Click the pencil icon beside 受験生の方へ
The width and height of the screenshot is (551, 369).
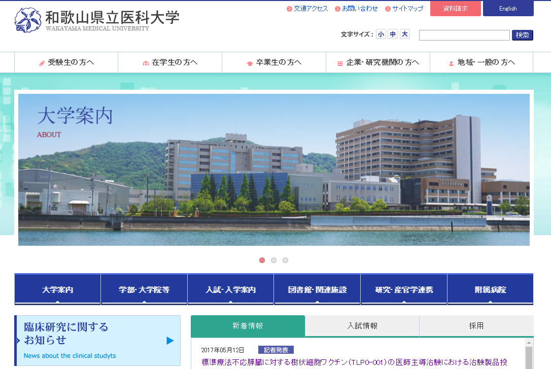click(x=42, y=63)
